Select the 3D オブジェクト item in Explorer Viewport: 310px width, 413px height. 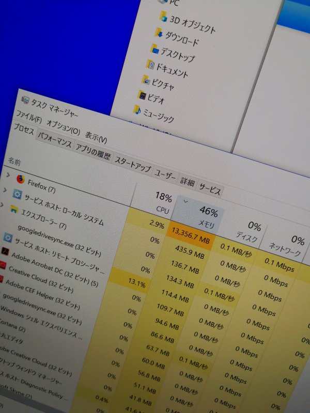tap(192, 25)
